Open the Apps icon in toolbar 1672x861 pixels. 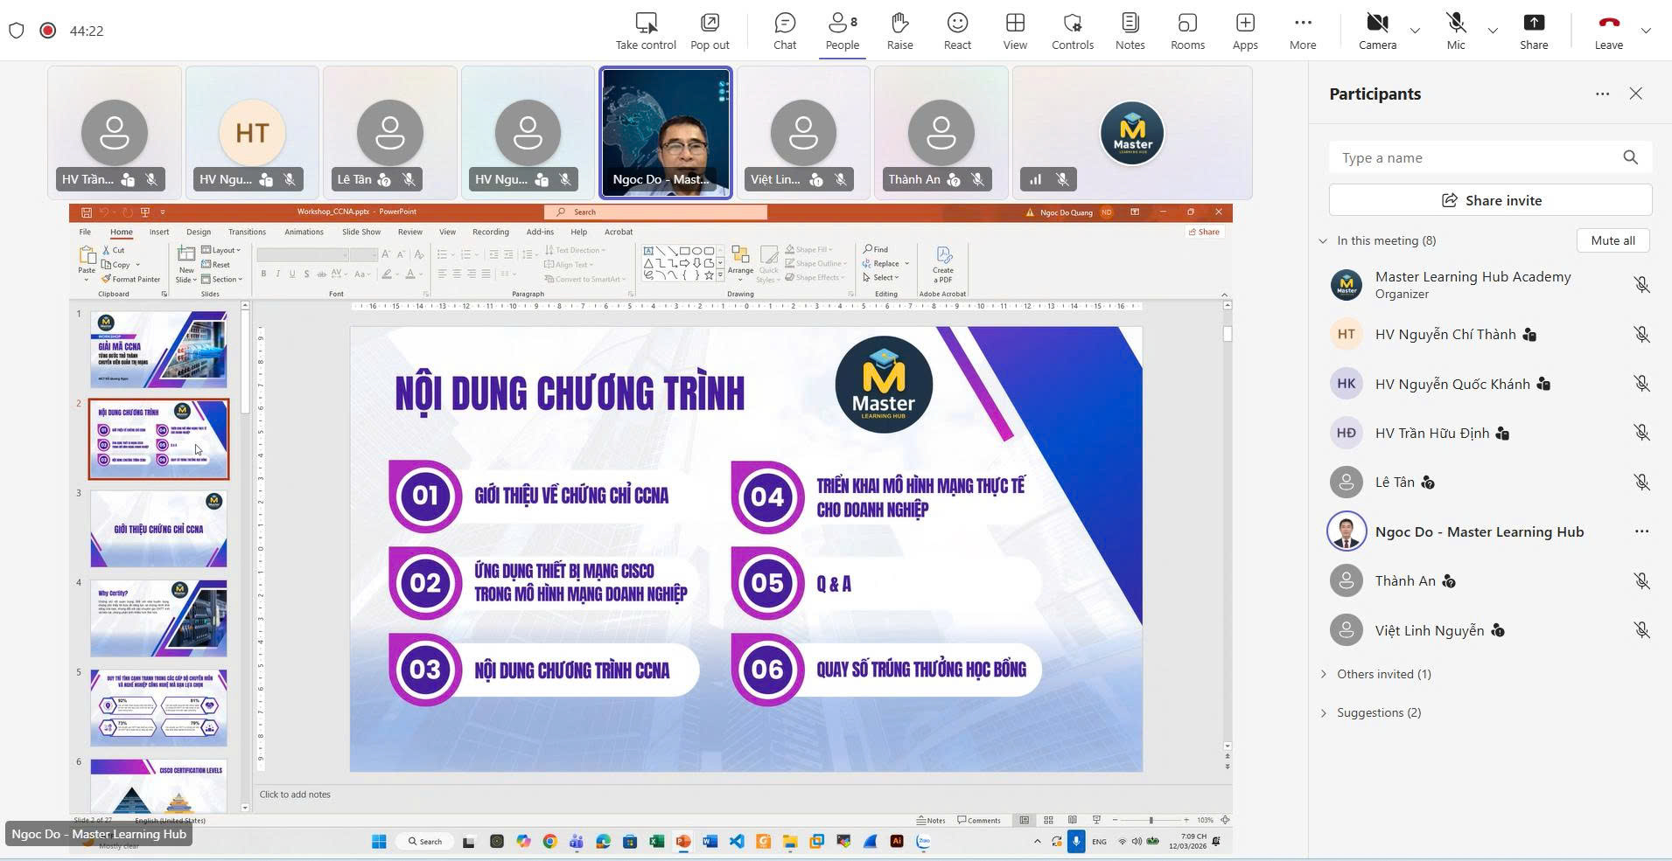pos(1245,31)
